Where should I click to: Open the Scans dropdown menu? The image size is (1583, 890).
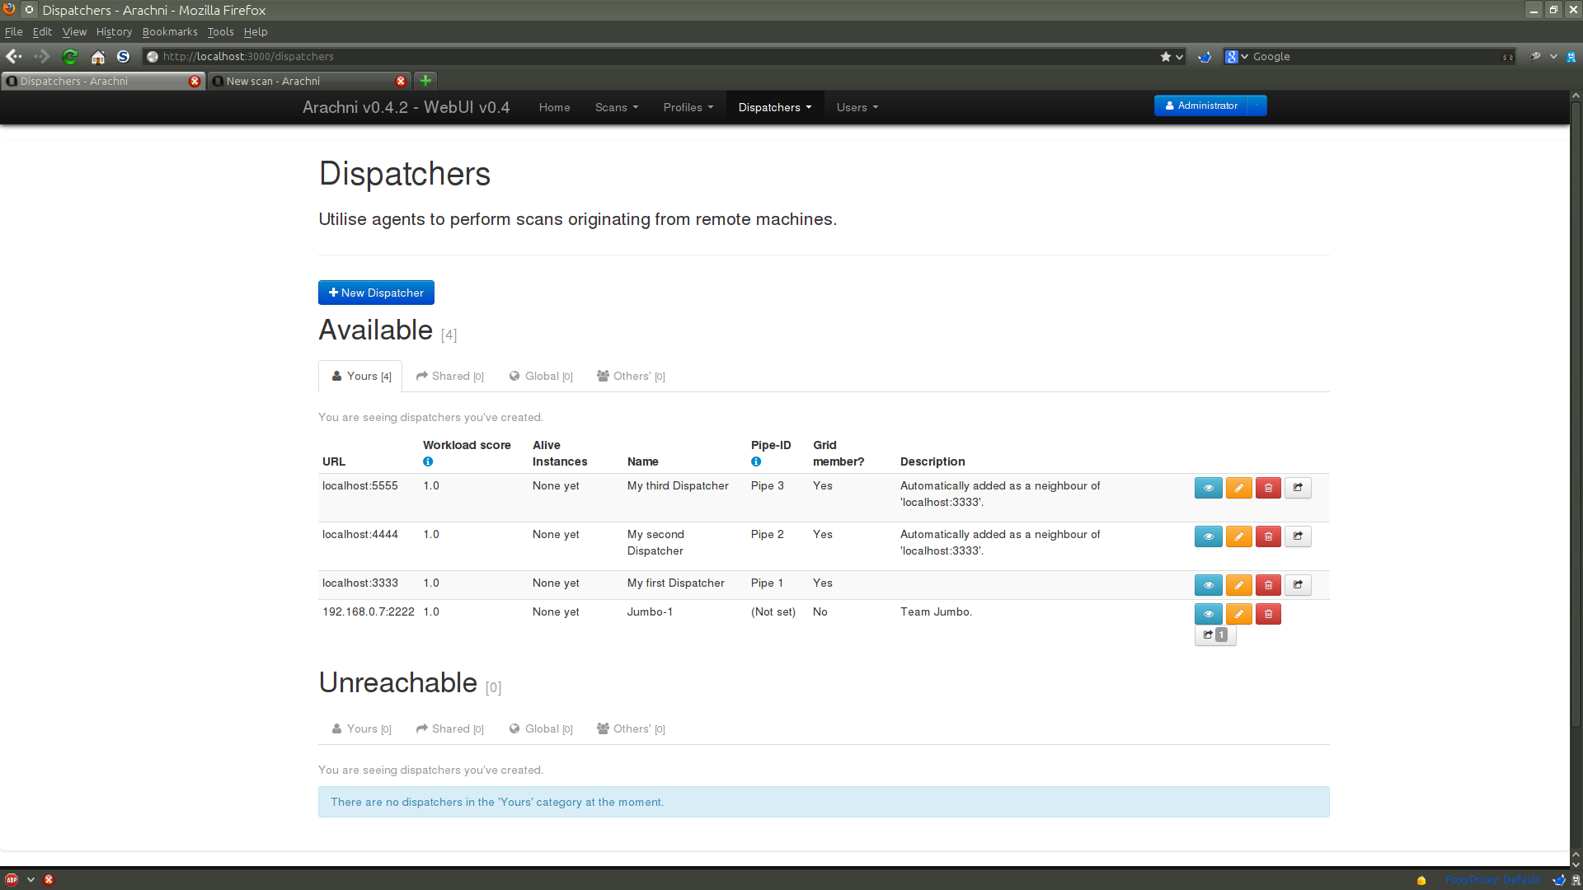[x=617, y=107]
